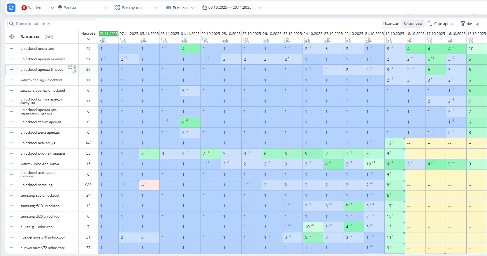The height and width of the screenshot is (256, 487).
Task: Click the dash icon beside 'unlocktool активация'
Action: tap(12, 143)
